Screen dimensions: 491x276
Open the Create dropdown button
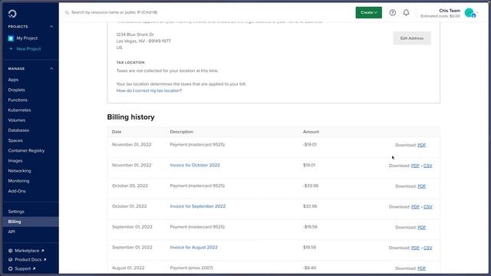368,12
